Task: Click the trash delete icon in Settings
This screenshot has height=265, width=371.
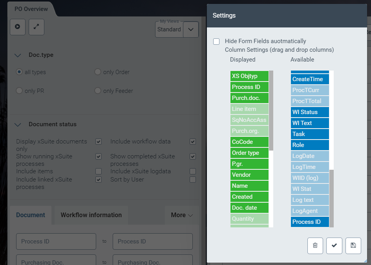Action: (x=315, y=245)
